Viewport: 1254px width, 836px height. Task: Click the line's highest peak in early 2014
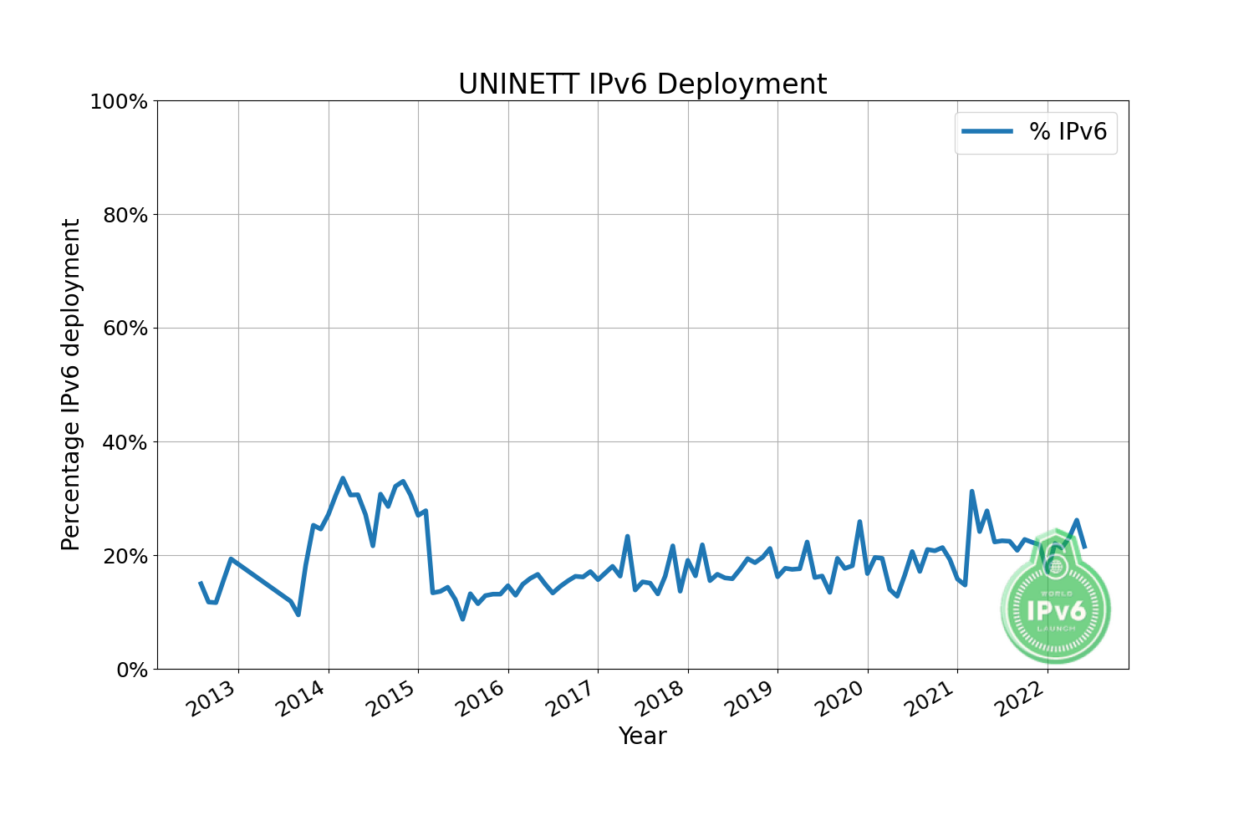click(343, 478)
